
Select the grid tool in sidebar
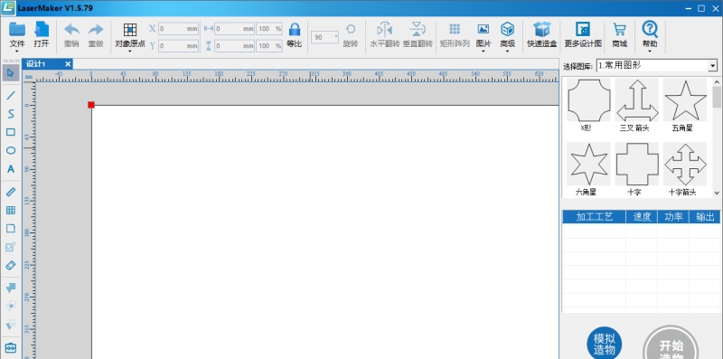point(11,211)
